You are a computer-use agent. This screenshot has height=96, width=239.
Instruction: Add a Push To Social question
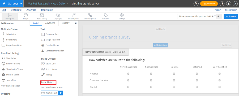coord(11,75)
